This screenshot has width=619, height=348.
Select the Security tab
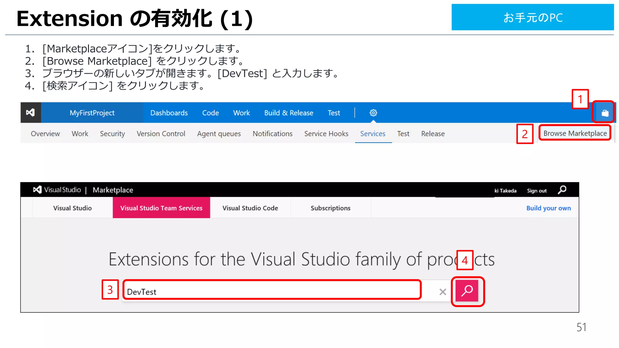tap(112, 134)
